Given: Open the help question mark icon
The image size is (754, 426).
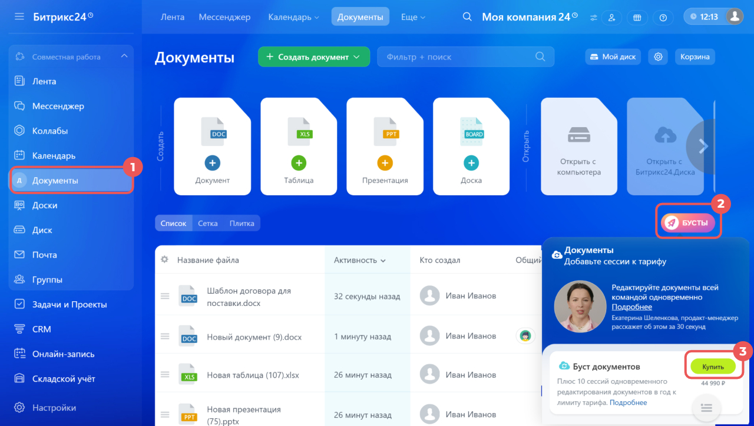Looking at the screenshot, I should coord(663,18).
